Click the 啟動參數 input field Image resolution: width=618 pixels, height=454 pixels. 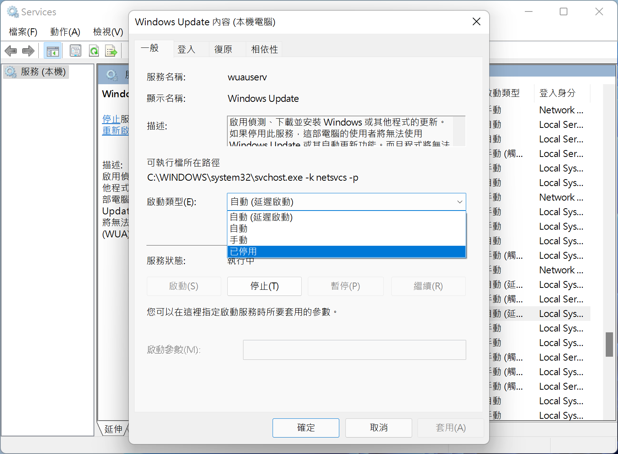pyautogui.click(x=355, y=350)
